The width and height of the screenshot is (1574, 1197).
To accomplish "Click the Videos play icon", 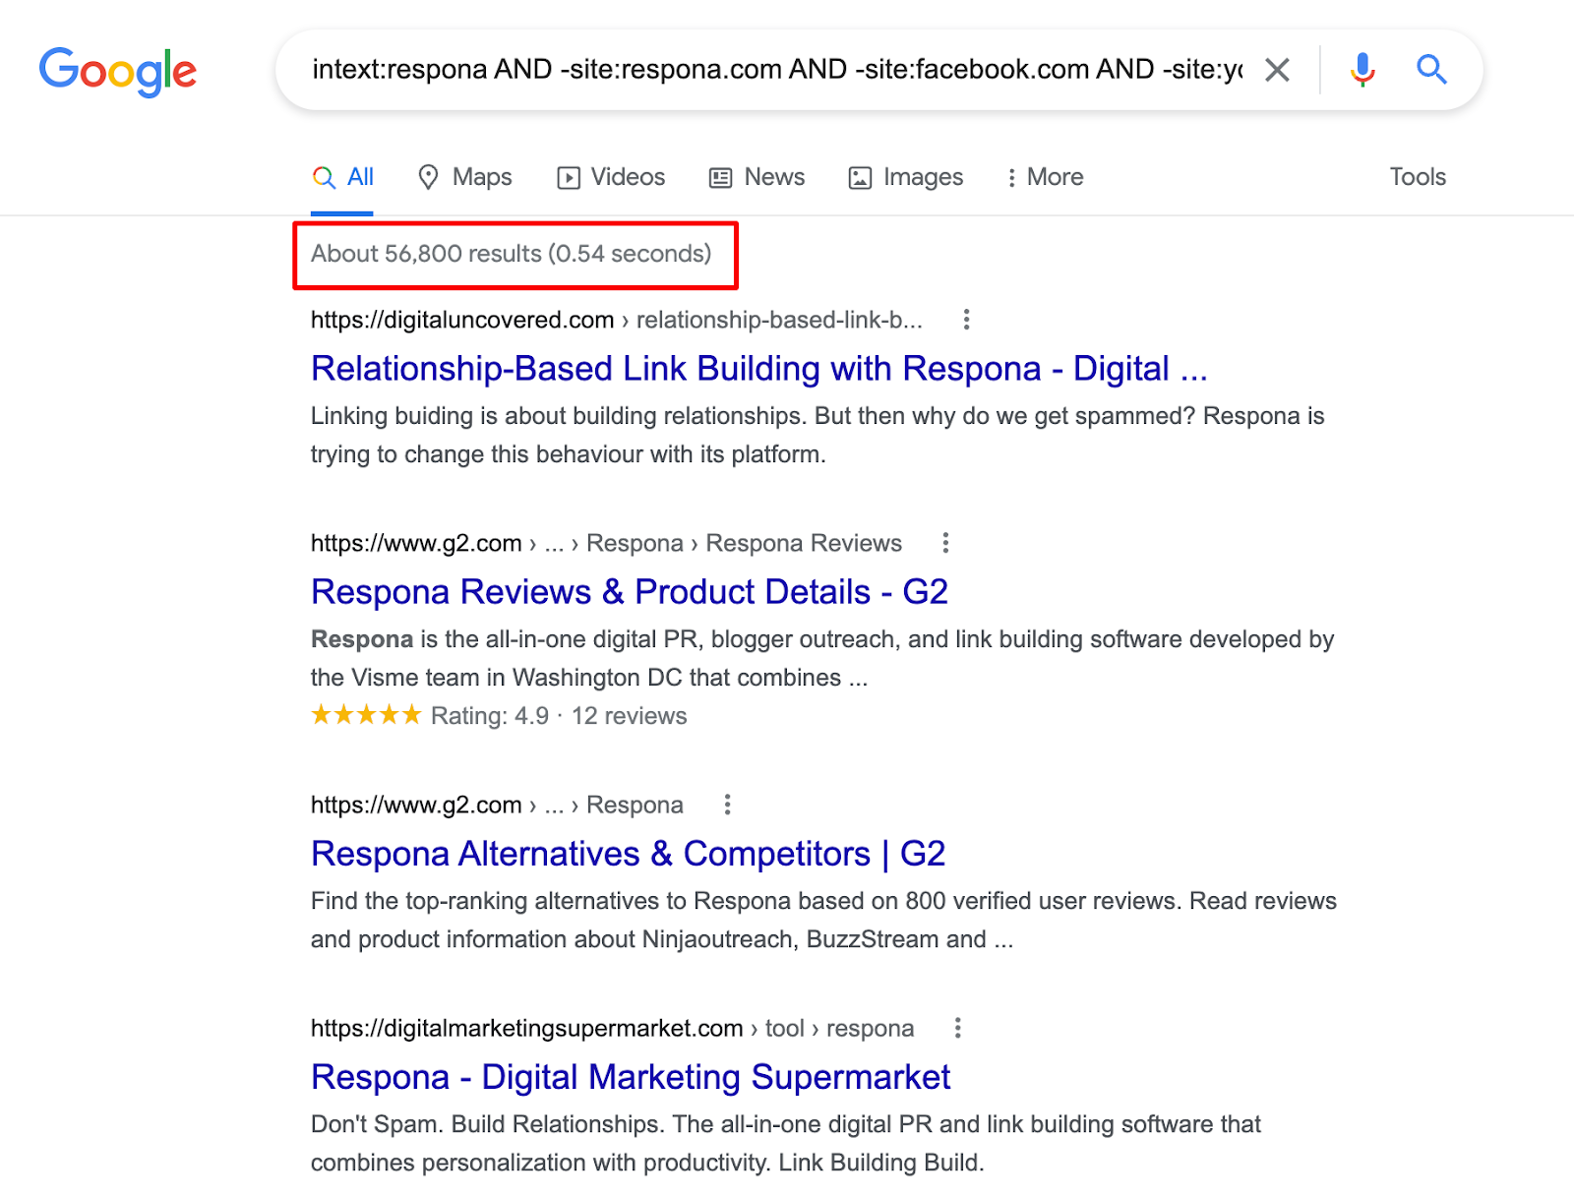I will click(569, 178).
